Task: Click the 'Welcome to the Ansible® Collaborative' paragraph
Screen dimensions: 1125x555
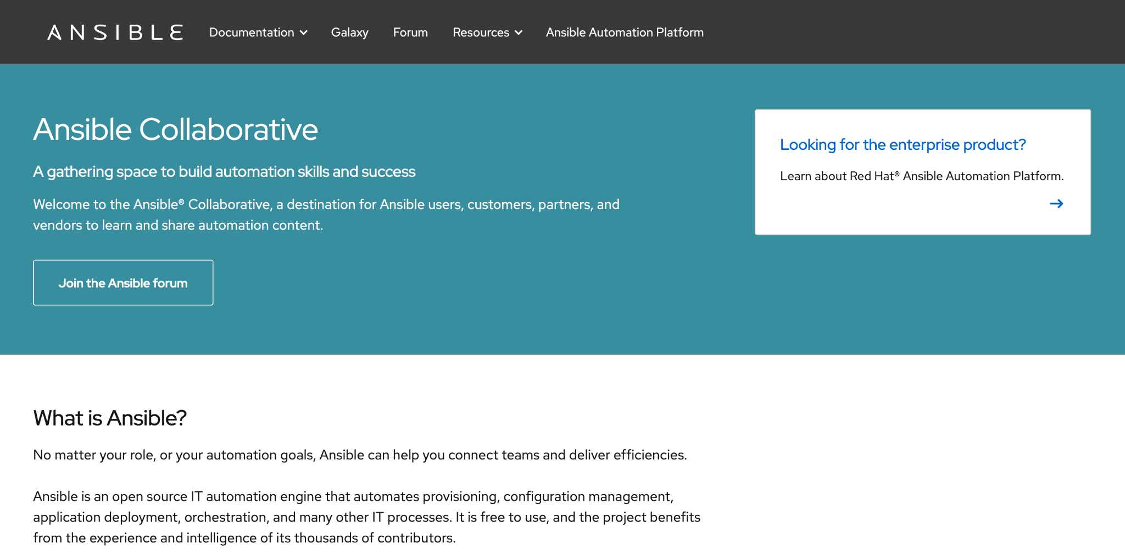Action: 326,215
